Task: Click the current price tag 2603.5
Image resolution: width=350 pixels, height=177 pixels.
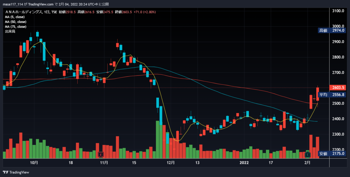Action: click(x=338, y=87)
